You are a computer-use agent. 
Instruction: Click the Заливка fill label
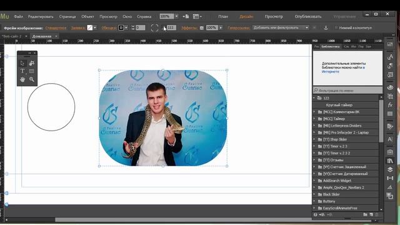pyautogui.click(x=77, y=27)
